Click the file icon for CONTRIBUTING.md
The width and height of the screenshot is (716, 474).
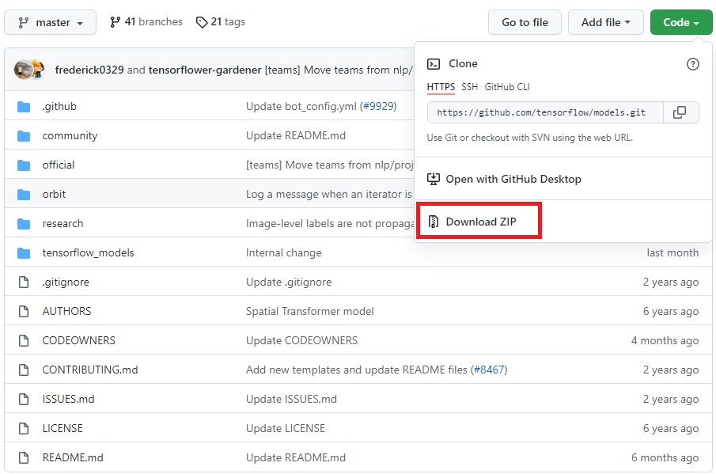24,370
